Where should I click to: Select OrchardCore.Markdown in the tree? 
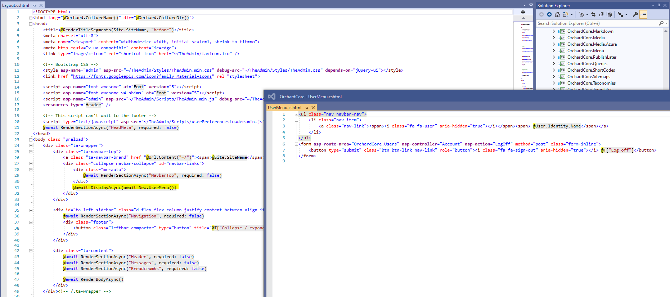[x=590, y=31]
